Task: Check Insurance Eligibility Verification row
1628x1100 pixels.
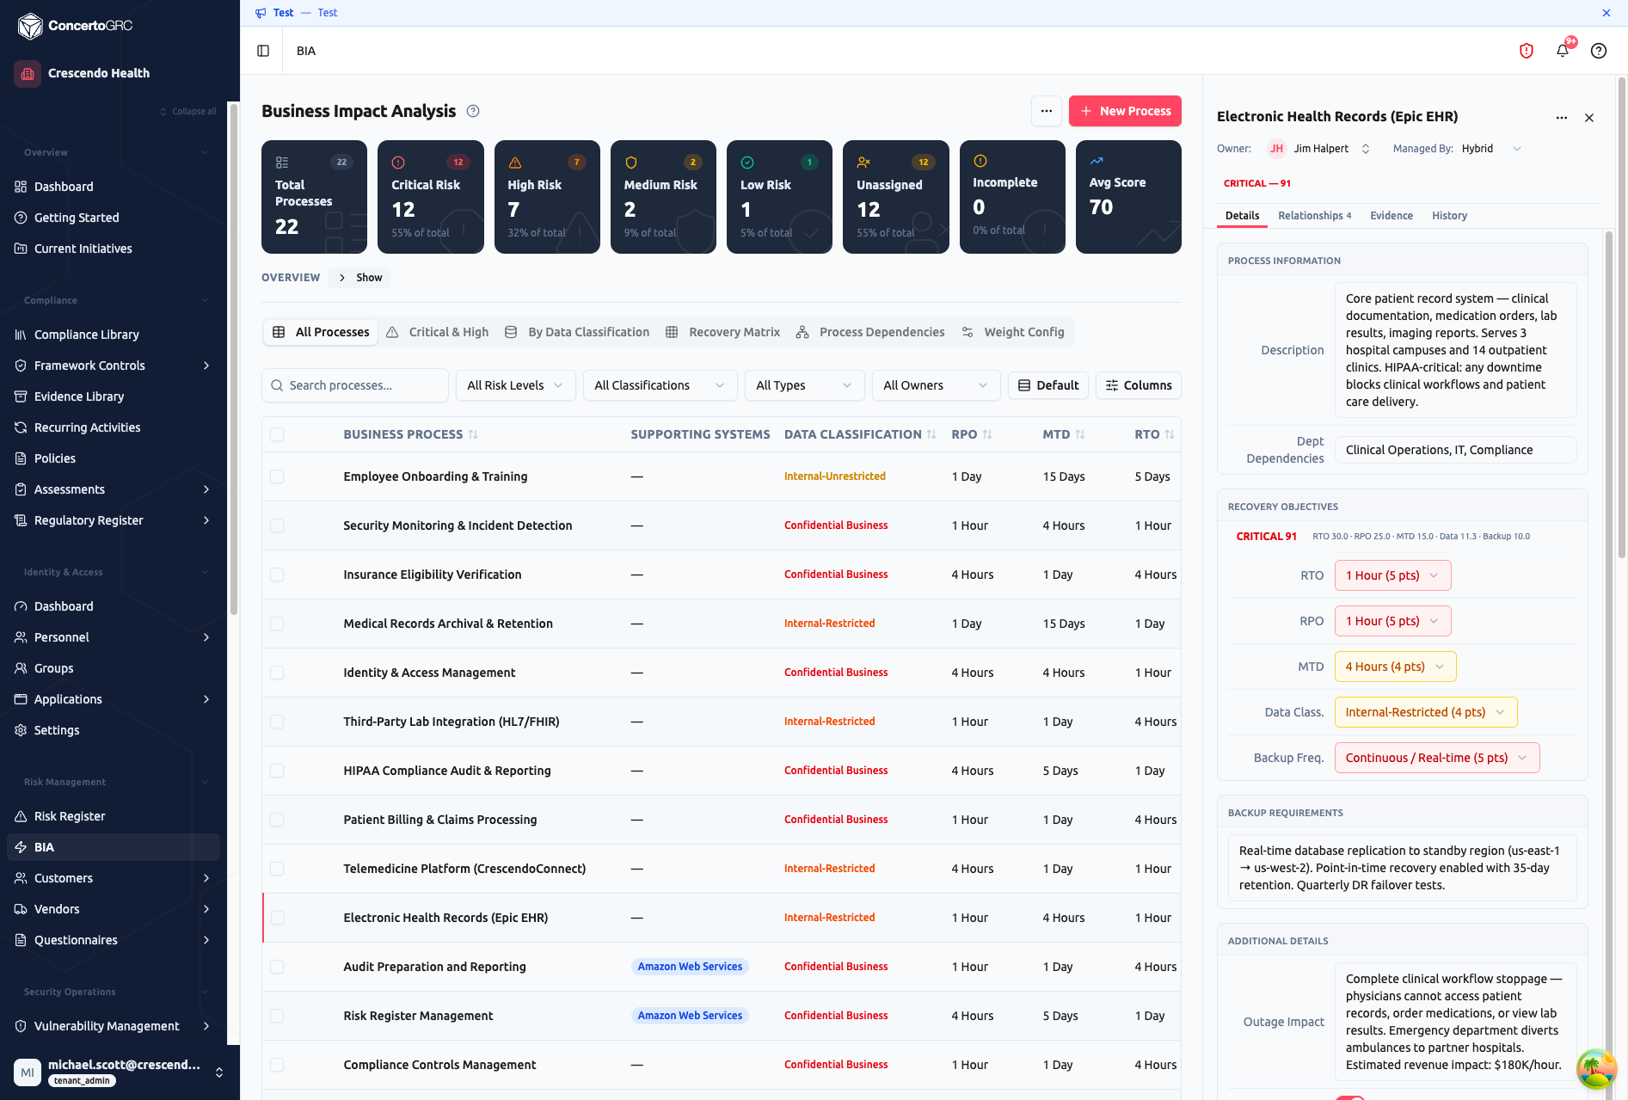Action: (277, 575)
